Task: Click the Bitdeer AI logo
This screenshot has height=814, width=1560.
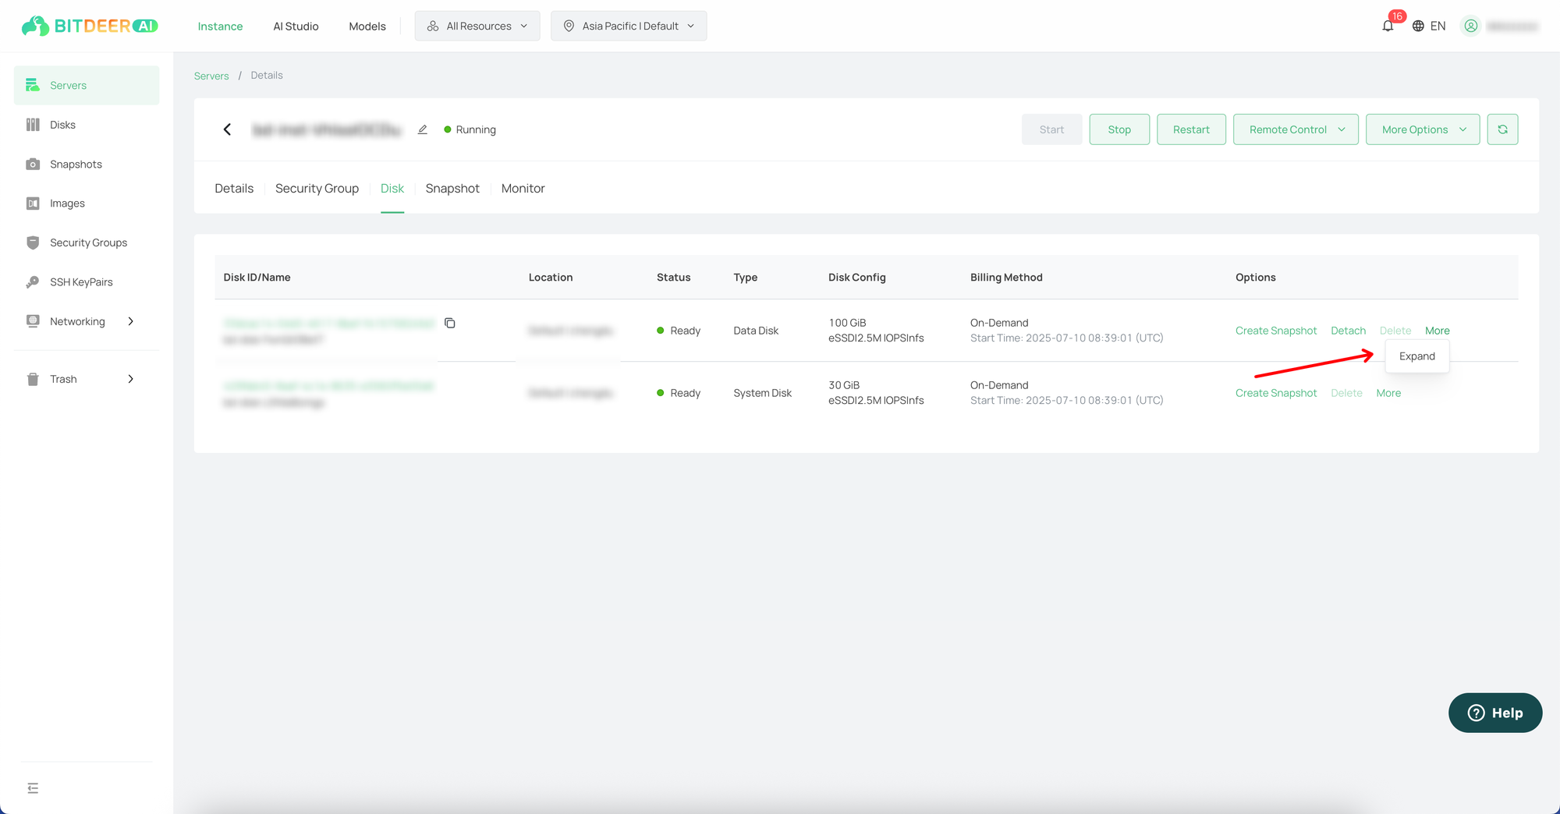Action: (90, 26)
